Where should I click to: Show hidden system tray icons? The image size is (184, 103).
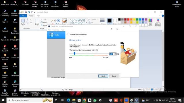154,100
